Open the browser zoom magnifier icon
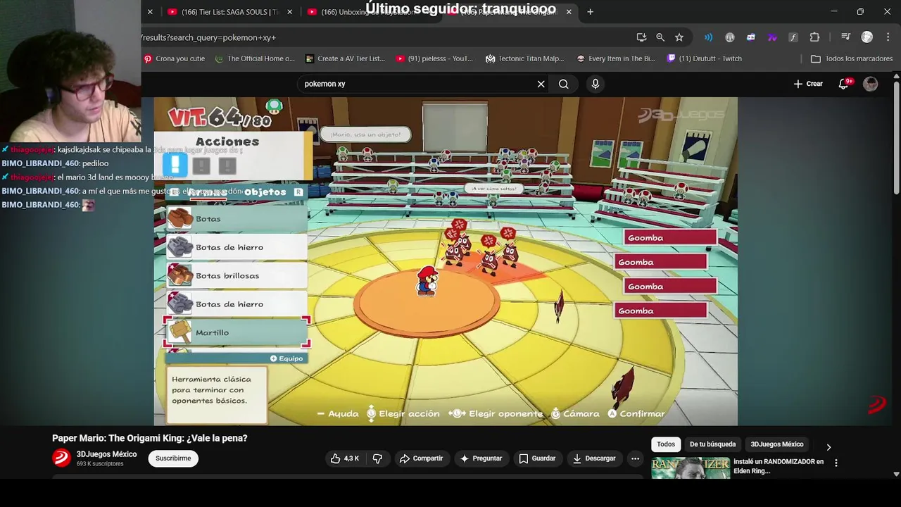Screen dimensions: 901x507 click(x=660, y=37)
